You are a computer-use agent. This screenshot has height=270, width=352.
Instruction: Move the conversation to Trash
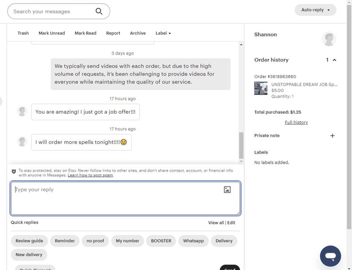(23, 33)
